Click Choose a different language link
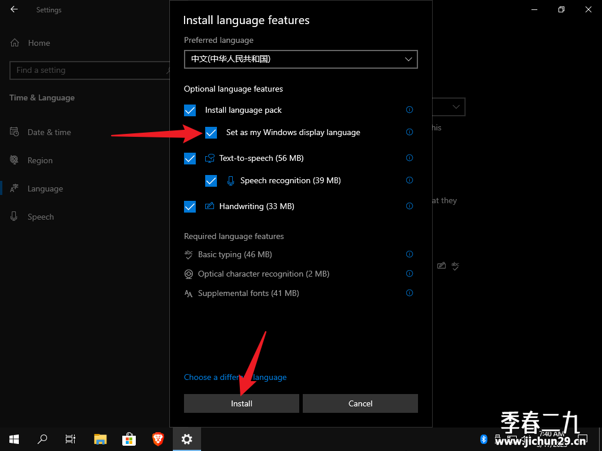The width and height of the screenshot is (602, 451). tap(235, 378)
